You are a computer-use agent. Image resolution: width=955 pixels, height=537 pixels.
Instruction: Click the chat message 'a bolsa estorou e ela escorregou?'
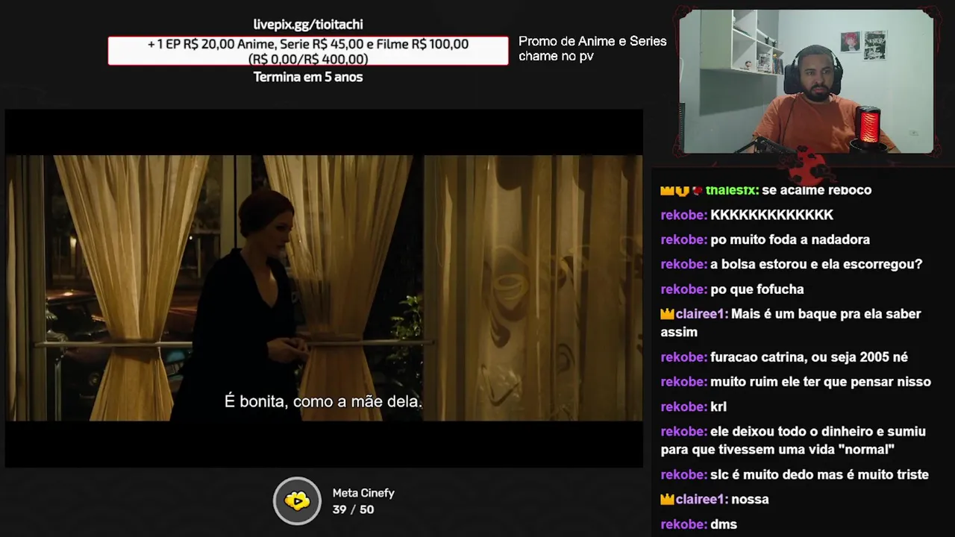816,264
